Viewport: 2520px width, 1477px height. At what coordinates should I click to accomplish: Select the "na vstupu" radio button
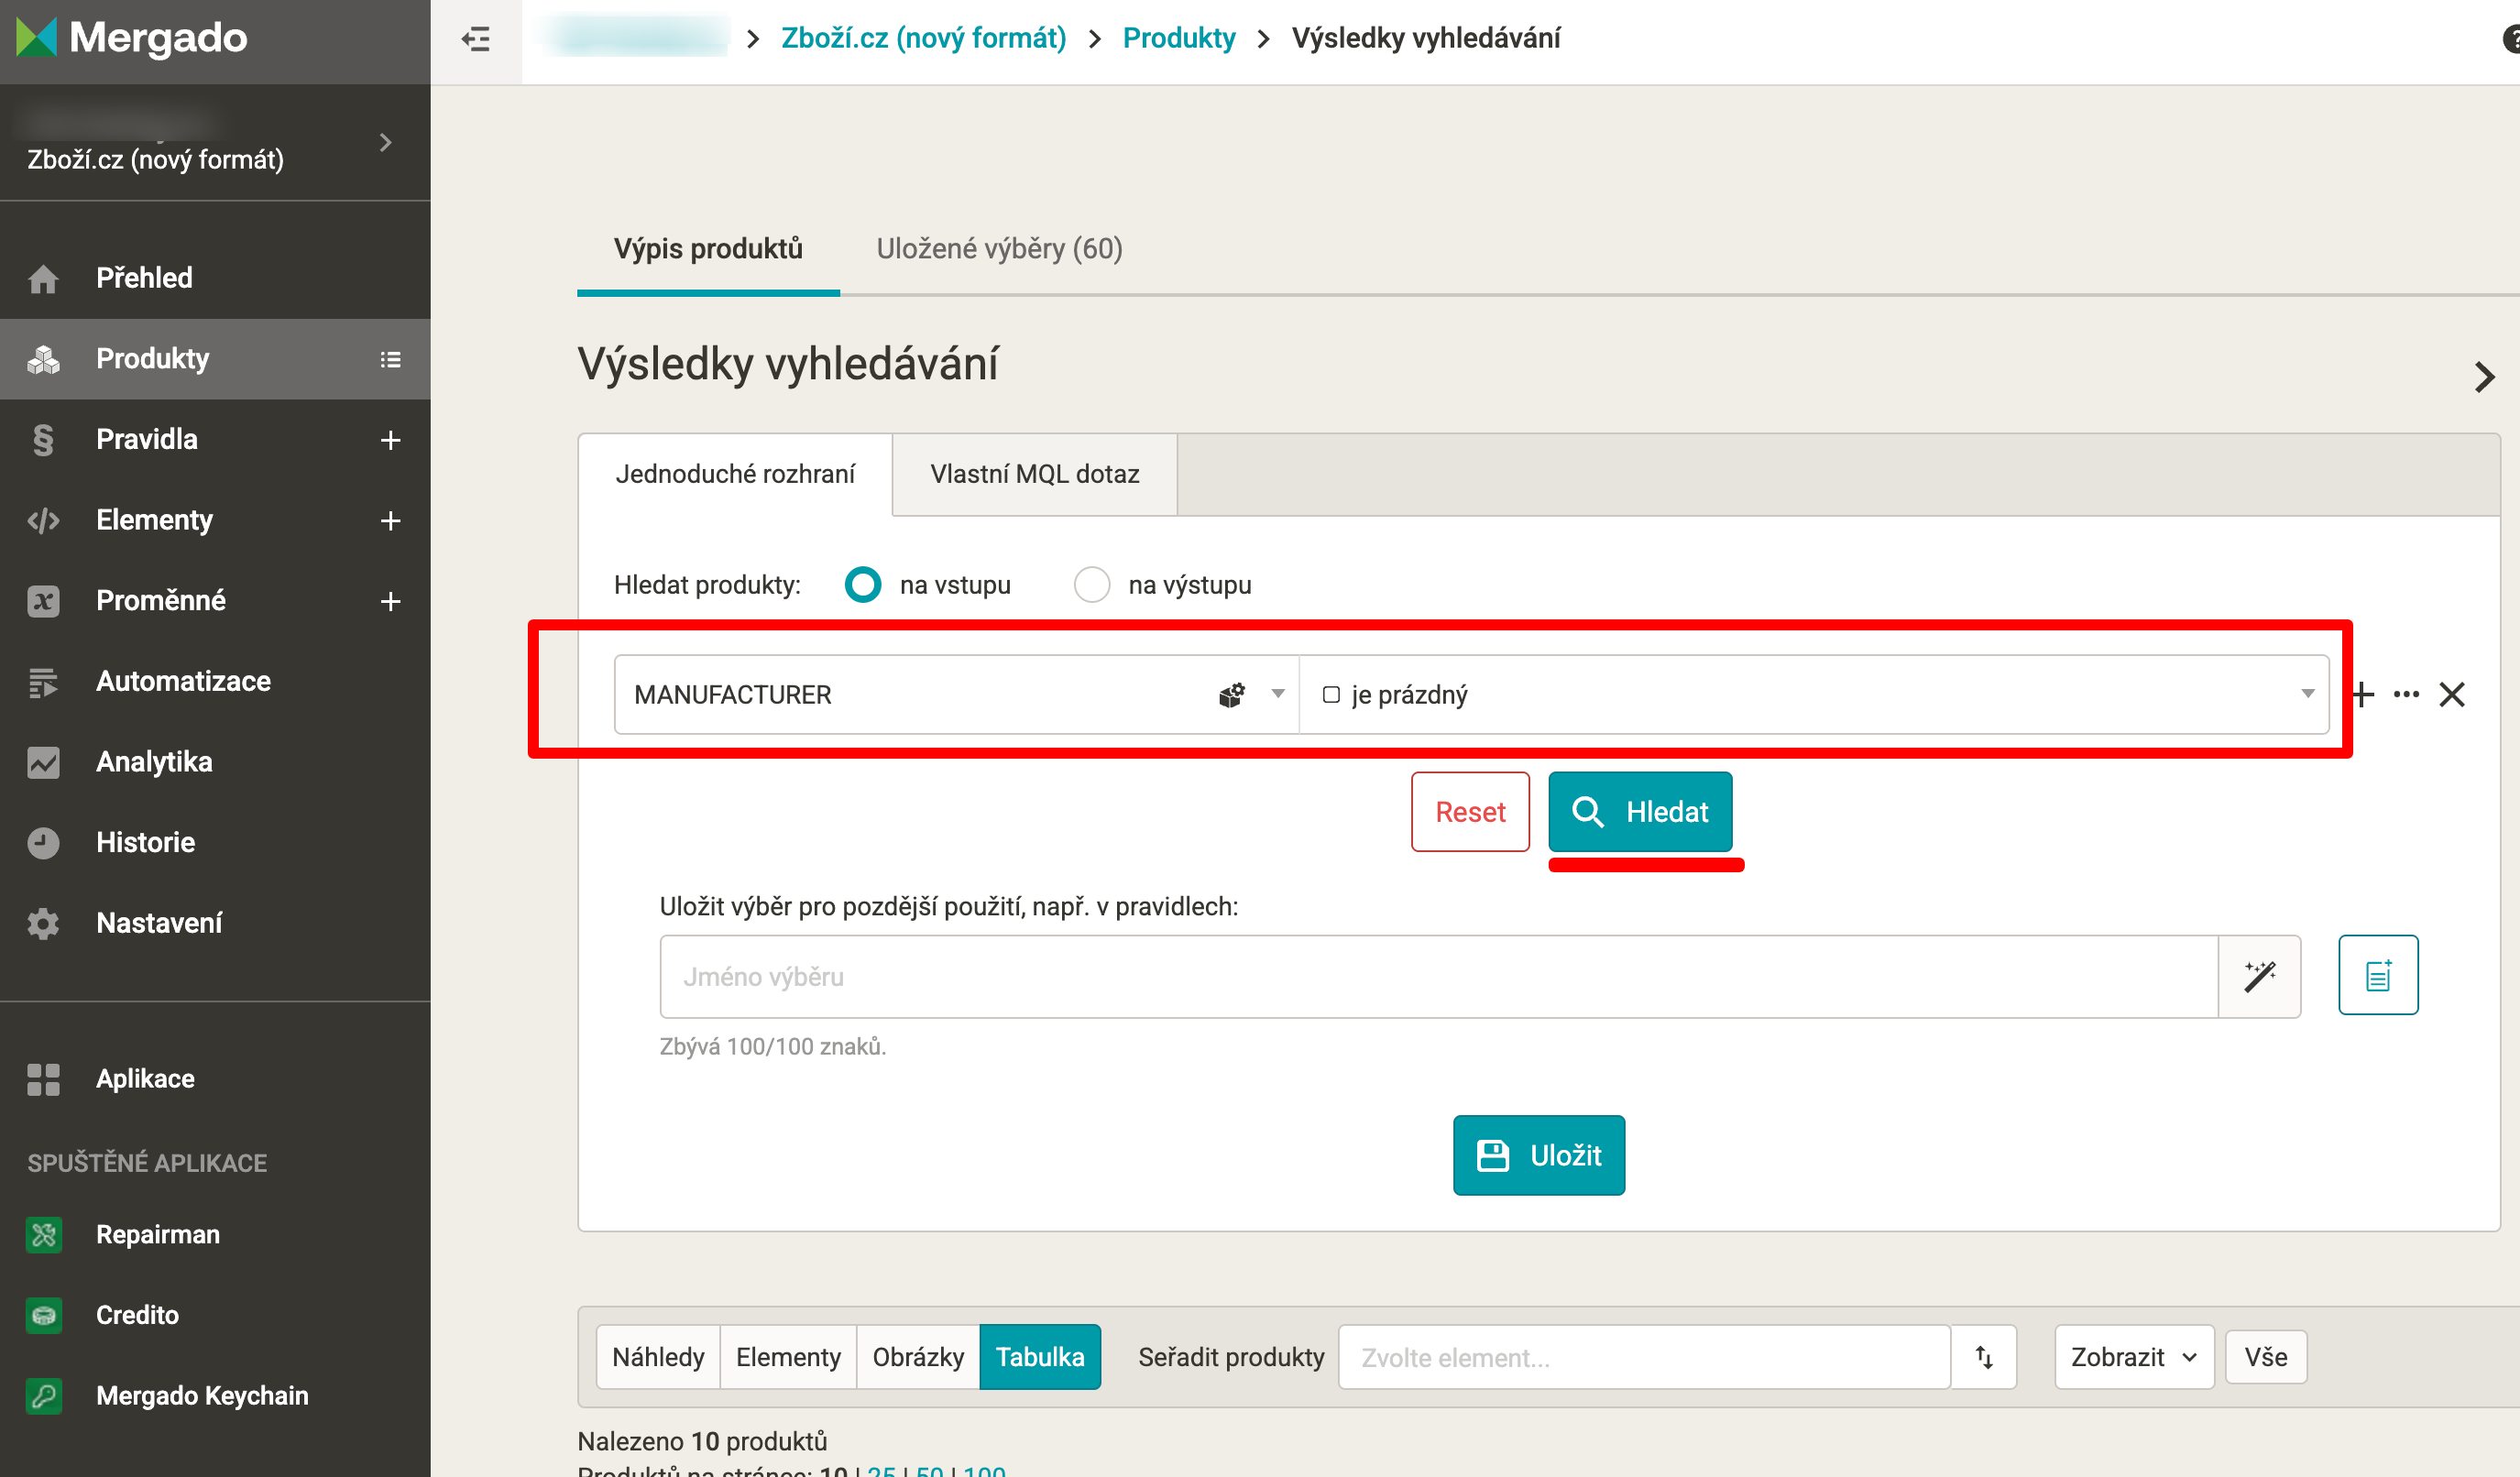[x=863, y=585]
